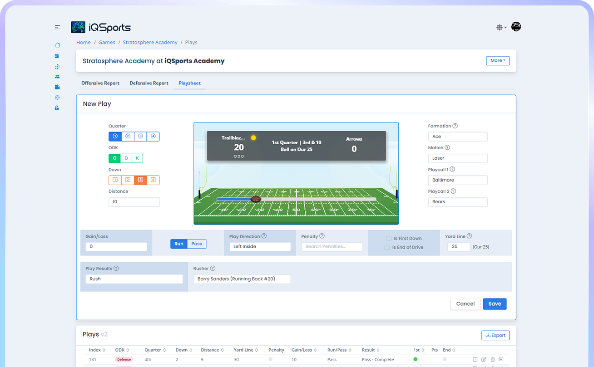
Task: Delete play 131 using trash icon
Action: coord(492,360)
